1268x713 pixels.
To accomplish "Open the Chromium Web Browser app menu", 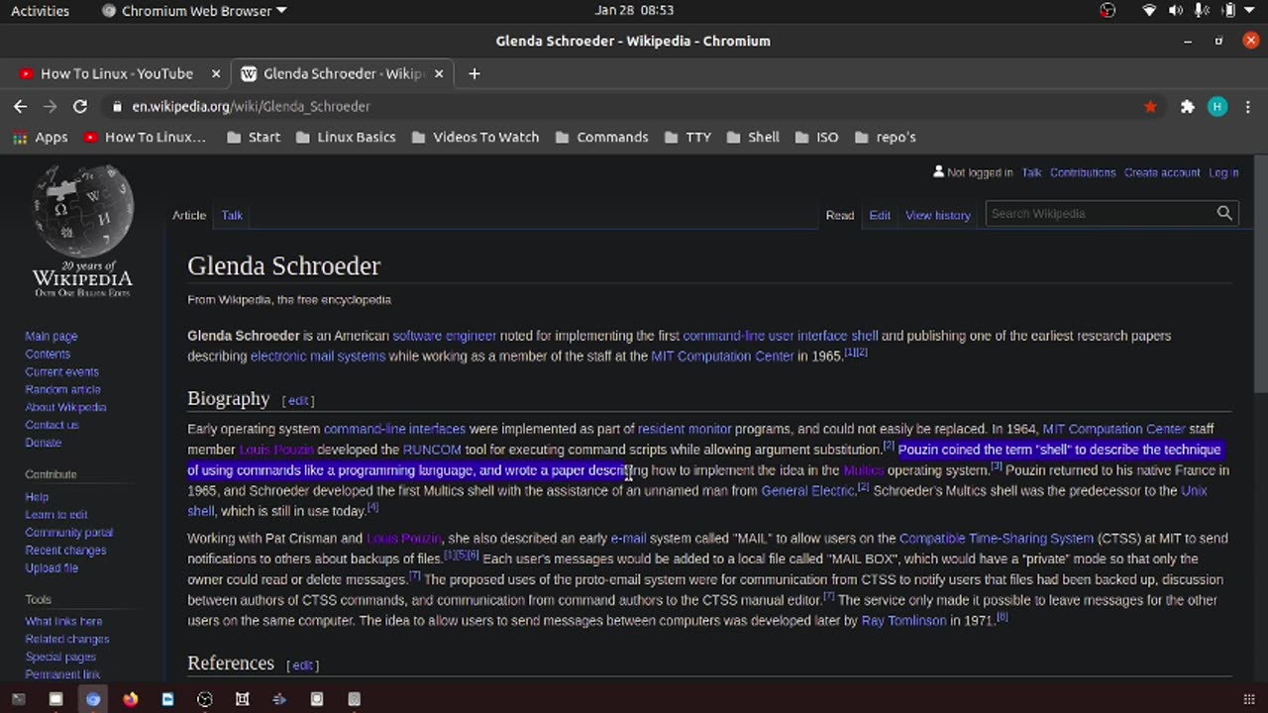I will pos(194,11).
